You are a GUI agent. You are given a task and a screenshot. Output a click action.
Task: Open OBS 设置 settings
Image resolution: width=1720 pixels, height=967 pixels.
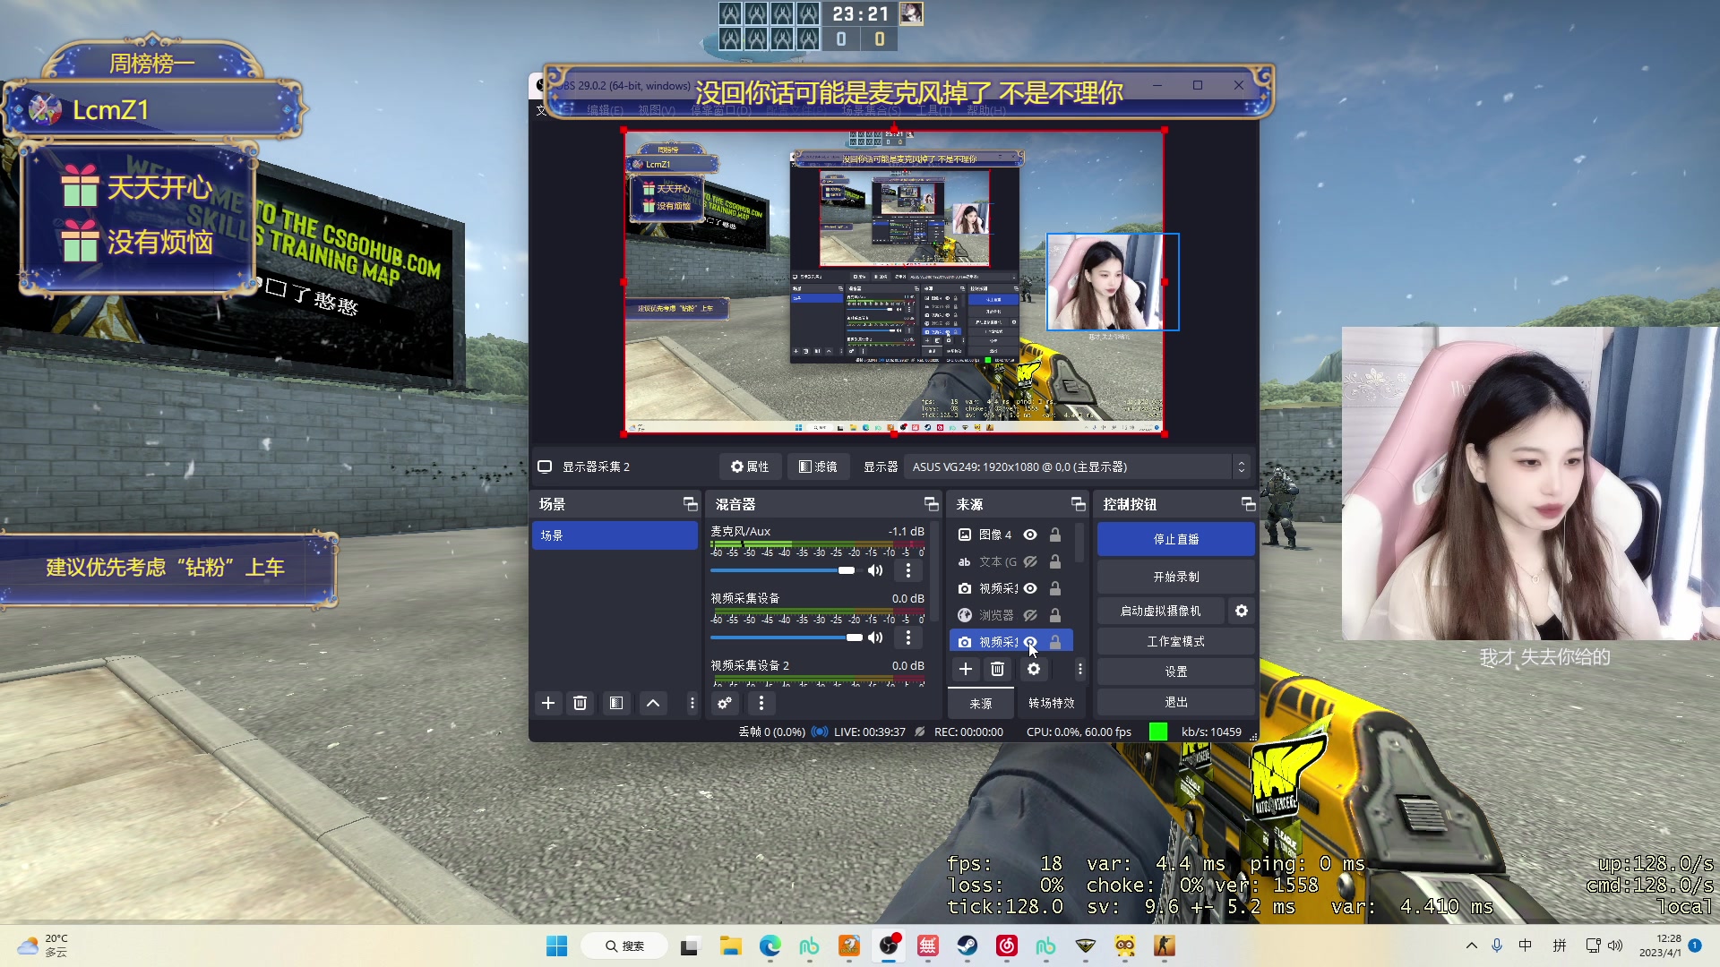click(x=1176, y=672)
